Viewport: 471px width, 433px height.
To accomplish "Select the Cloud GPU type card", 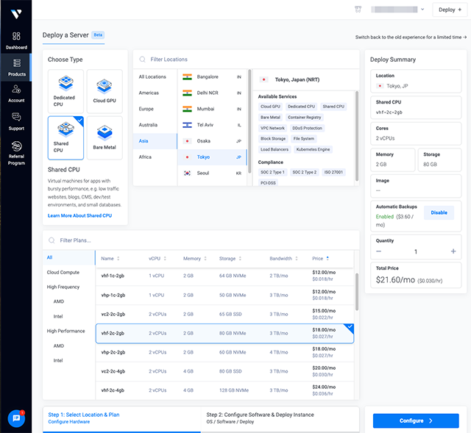I will click(x=105, y=91).
